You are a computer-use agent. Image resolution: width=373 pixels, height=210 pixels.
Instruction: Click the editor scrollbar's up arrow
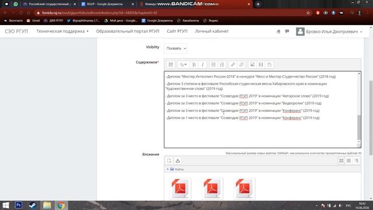pos(359,73)
